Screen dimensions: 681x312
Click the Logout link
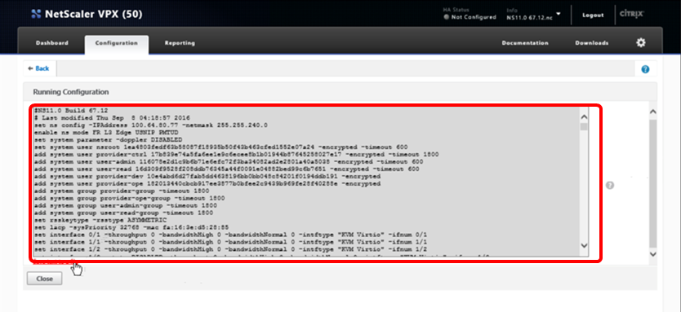pyautogui.click(x=593, y=15)
